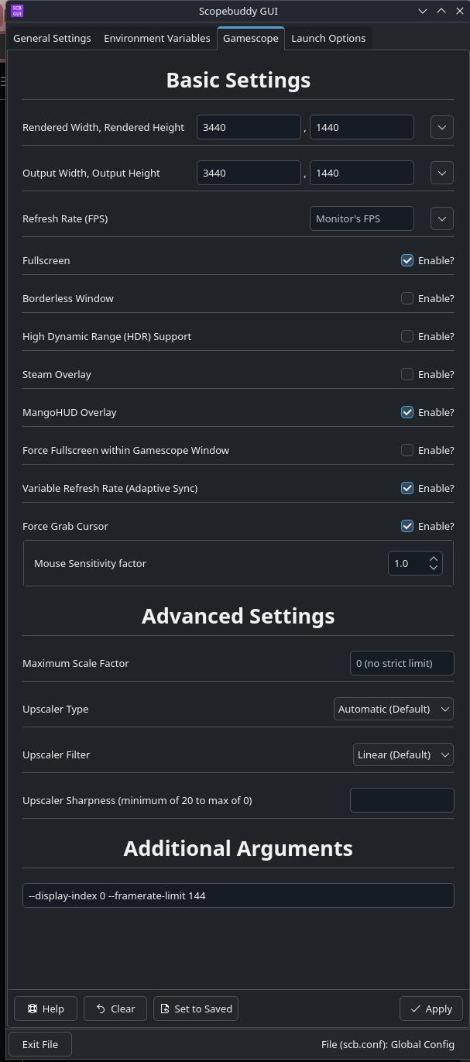Screen dimensions: 470x1062
Task: Click the Clear button with undo icon
Action: (x=115, y=1009)
